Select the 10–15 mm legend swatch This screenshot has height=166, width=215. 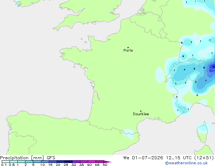coord(45,162)
